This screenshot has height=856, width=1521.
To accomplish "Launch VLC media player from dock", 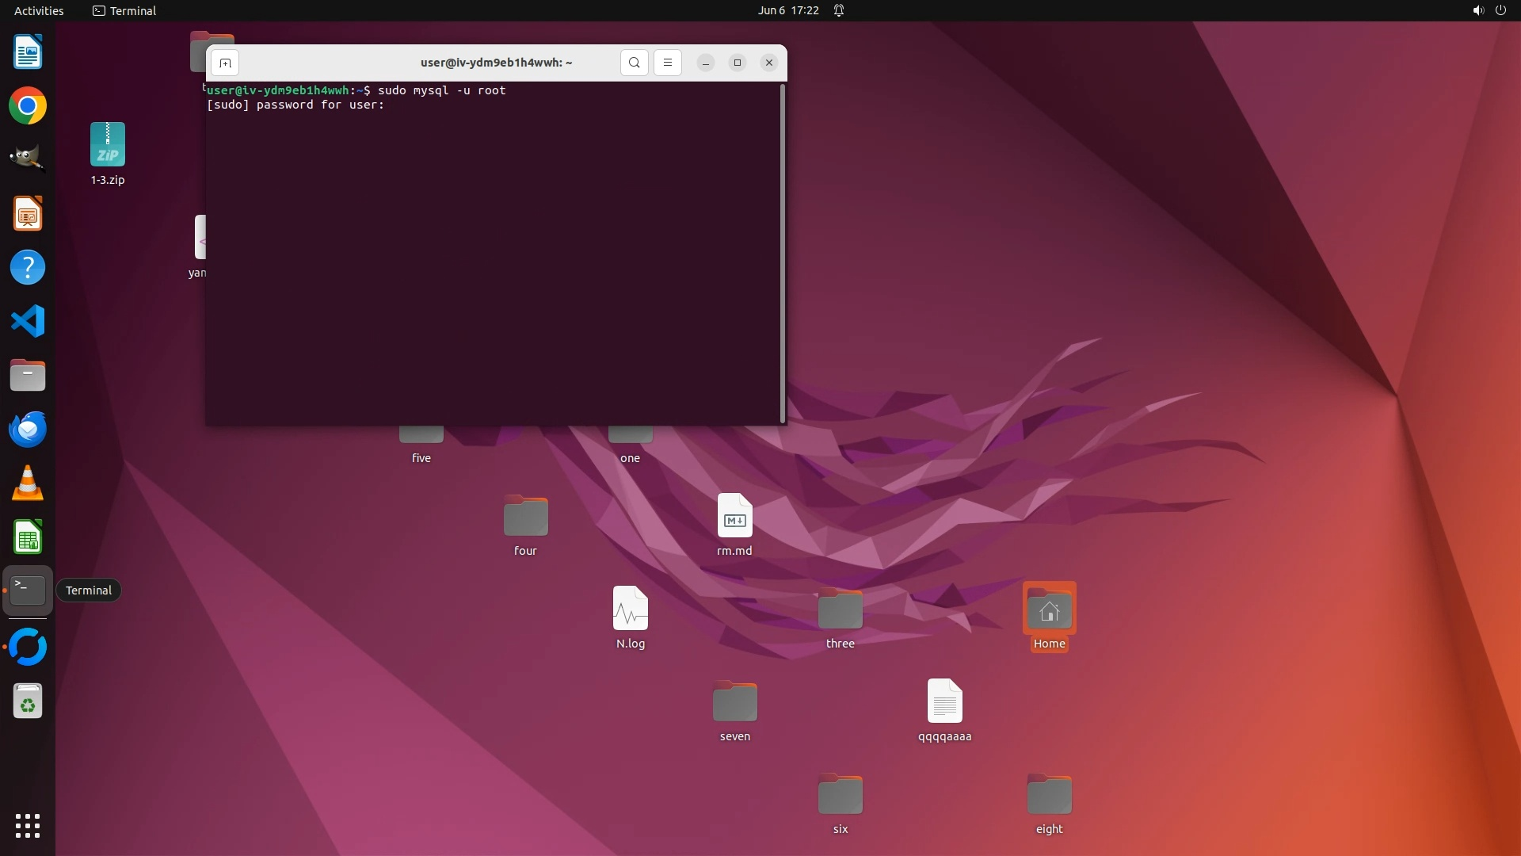I will [x=28, y=483].
